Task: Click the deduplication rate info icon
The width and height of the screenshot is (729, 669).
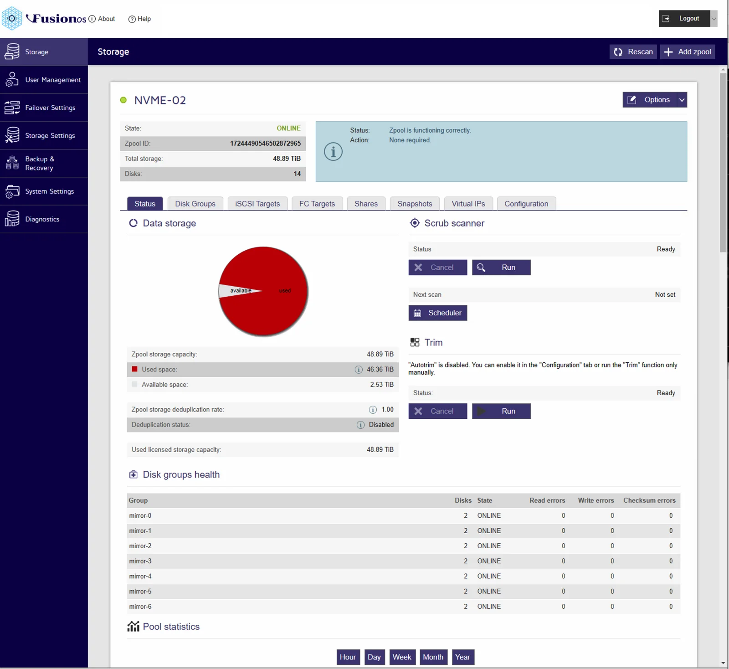Action: click(373, 410)
